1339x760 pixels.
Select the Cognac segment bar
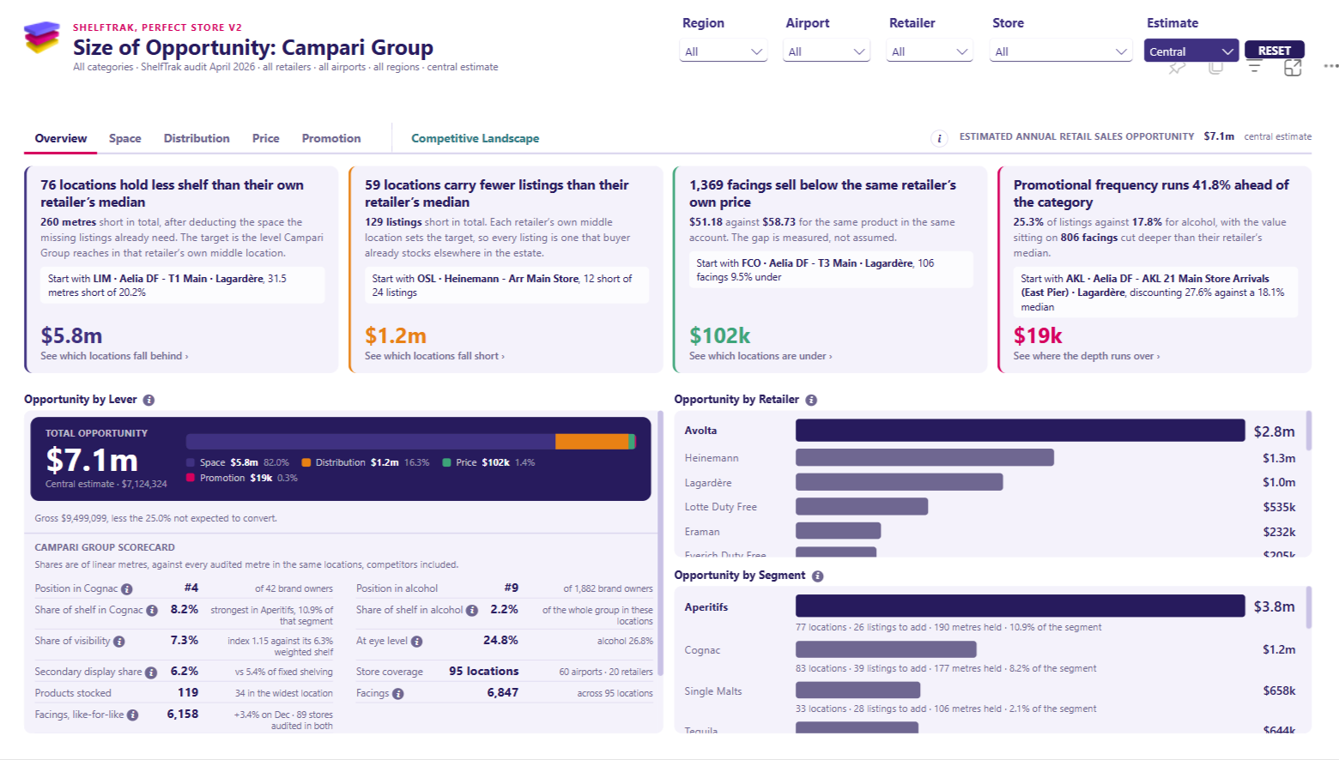coord(886,649)
